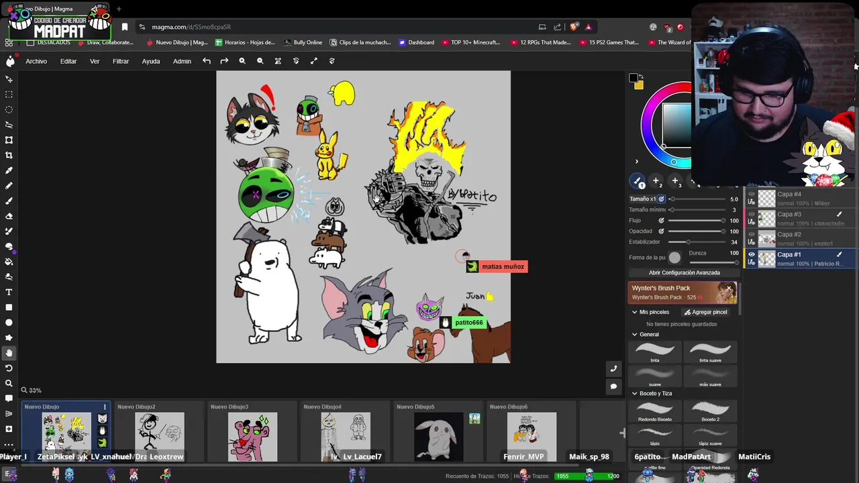Viewport: 859px width, 483px height.
Task: Expand the color panel side arrow
Action: point(637,161)
